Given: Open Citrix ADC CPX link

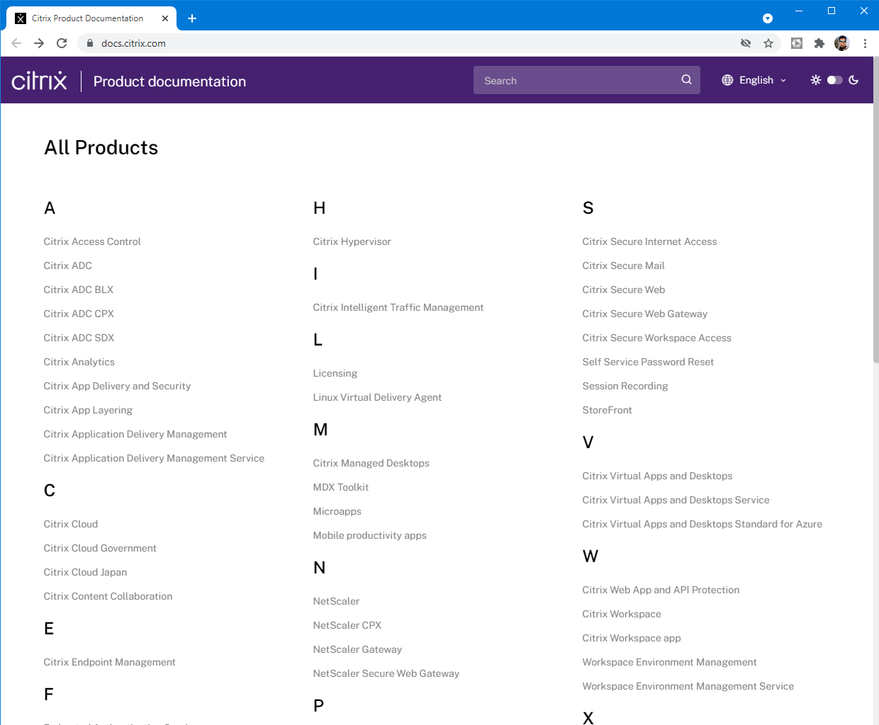Looking at the screenshot, I should (x=79, y=314).
